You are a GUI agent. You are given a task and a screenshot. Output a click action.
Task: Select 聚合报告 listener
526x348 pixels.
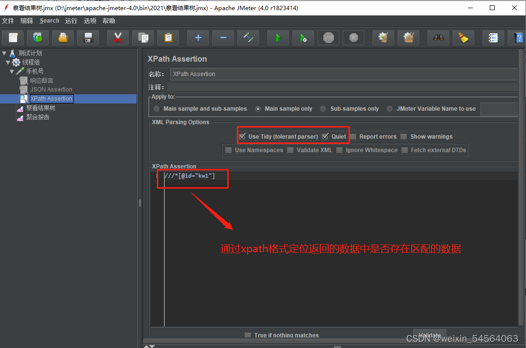click(x=38, y=117)
